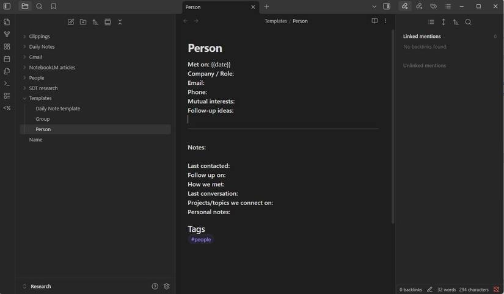Show outgoing links tab icon

(419, 6)
